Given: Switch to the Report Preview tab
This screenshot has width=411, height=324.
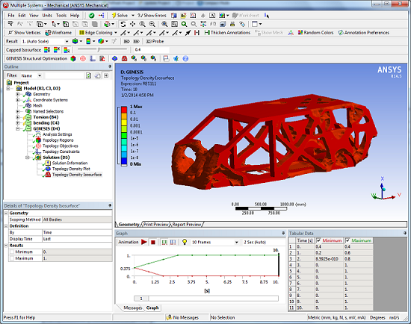Looking at the screenshot, I should (187, 225).
